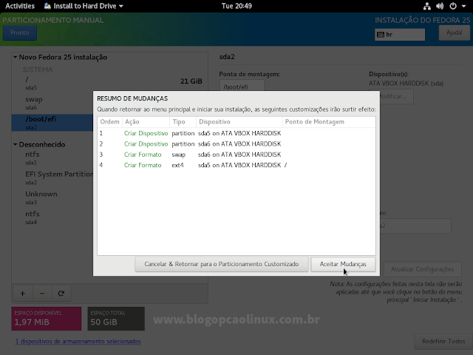Select the ntfs partition sda1
This screenshot has height=355, width=473.
pos(52,158)
